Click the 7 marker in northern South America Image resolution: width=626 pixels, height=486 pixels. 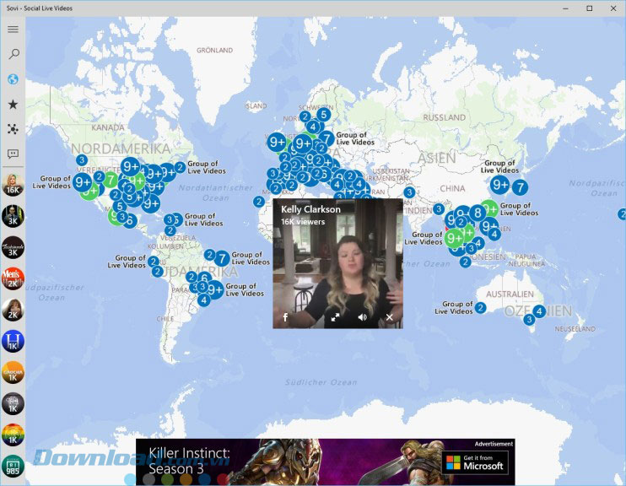[x=222, y=258]
